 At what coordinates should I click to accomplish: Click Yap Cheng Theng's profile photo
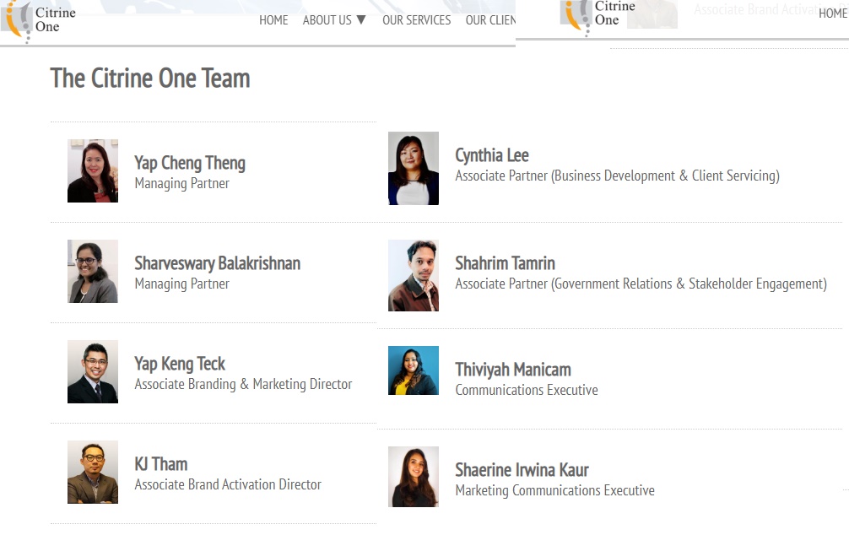point(93,171)
